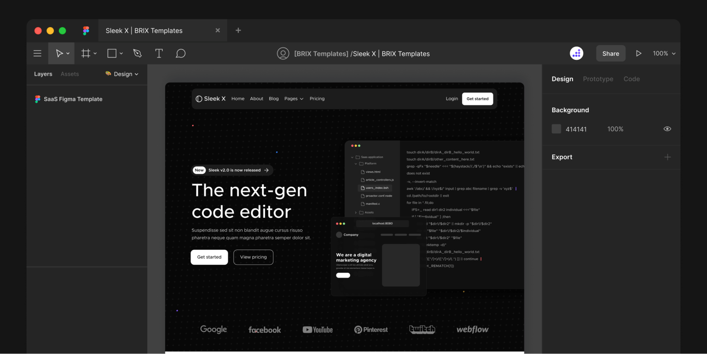Open the main menu hamburger icon
This screenshot has height=354, width=707.
tap(37, 53)
